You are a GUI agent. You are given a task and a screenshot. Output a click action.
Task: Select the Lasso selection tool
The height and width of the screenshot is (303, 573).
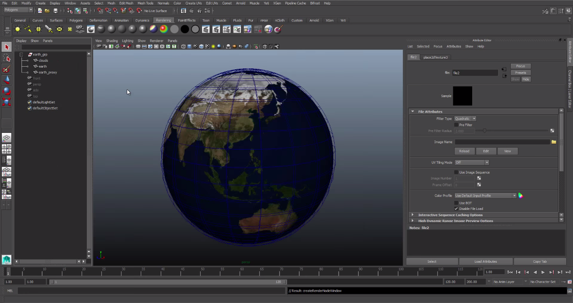click(7, 58)
